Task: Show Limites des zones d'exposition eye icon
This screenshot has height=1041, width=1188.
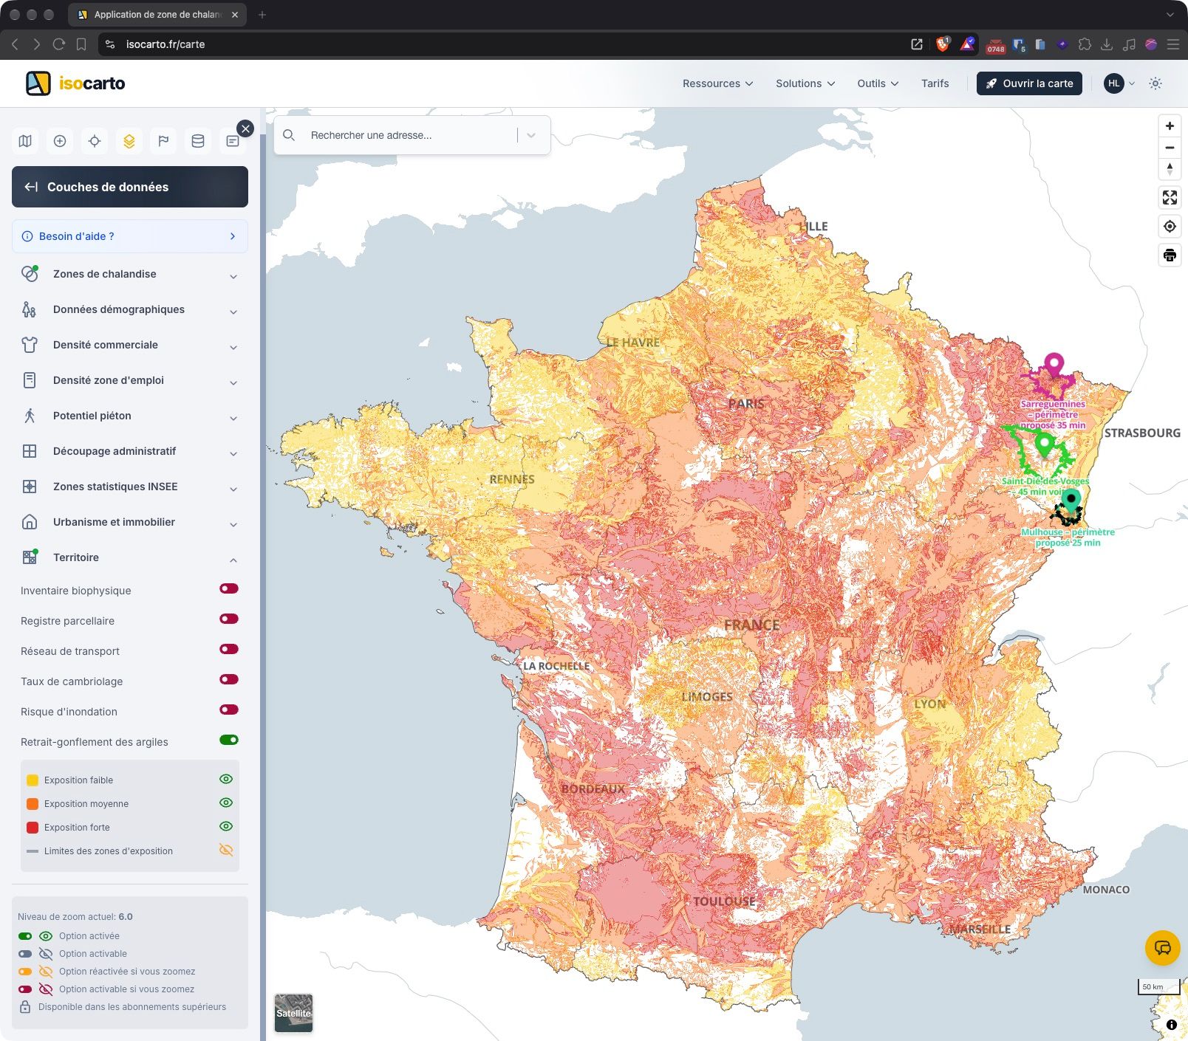Action: (x=226, y=850)
